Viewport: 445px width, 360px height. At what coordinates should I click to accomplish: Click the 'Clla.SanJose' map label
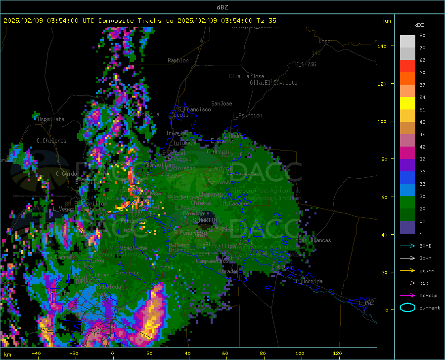click(246, 76)
